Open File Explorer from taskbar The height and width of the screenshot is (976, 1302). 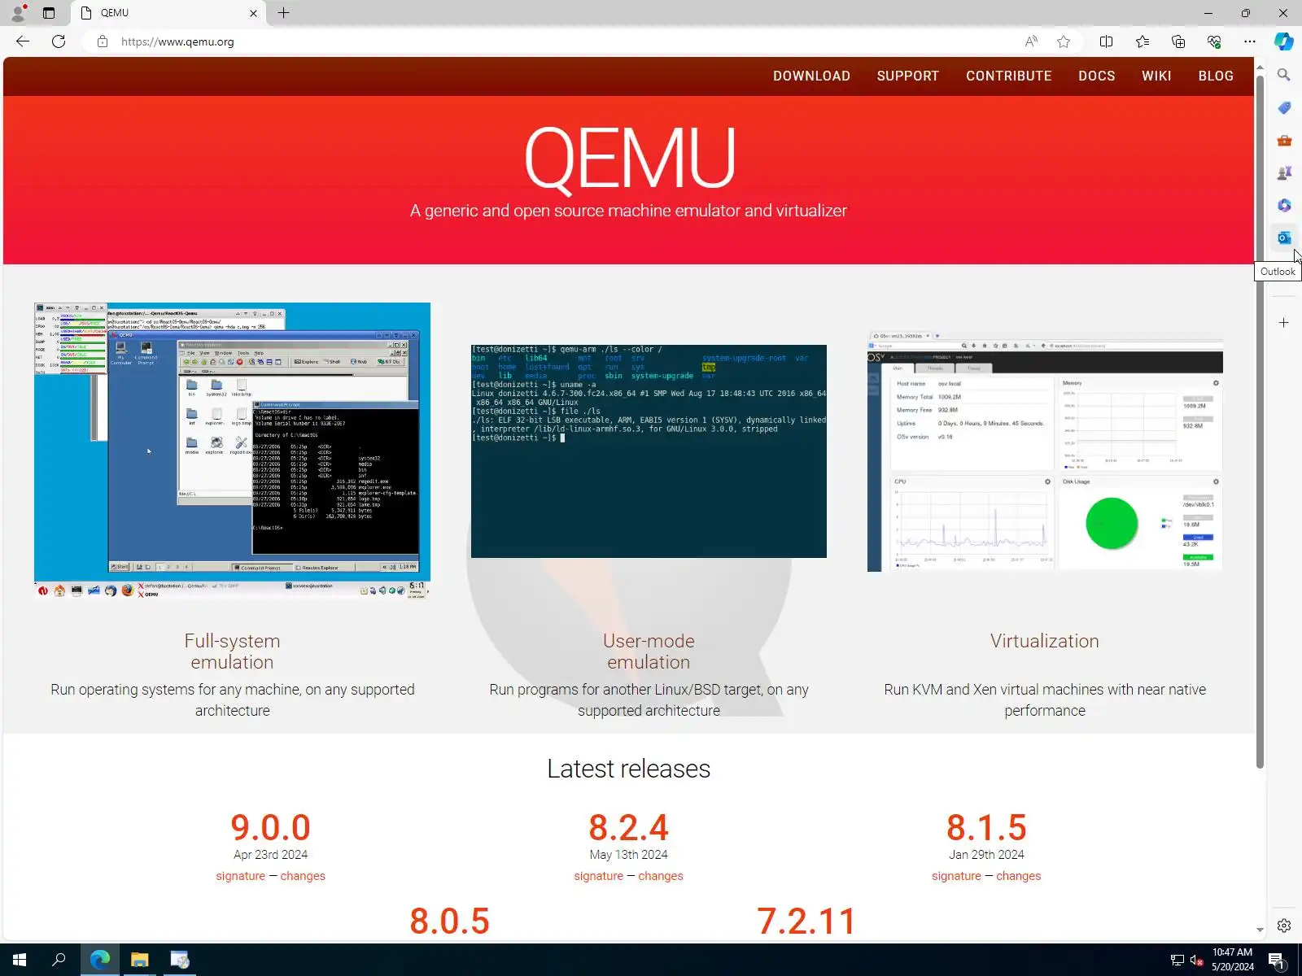point(140,960)
